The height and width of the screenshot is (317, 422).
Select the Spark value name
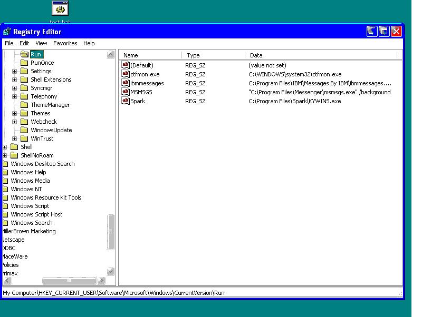click(x=138, y=101)
